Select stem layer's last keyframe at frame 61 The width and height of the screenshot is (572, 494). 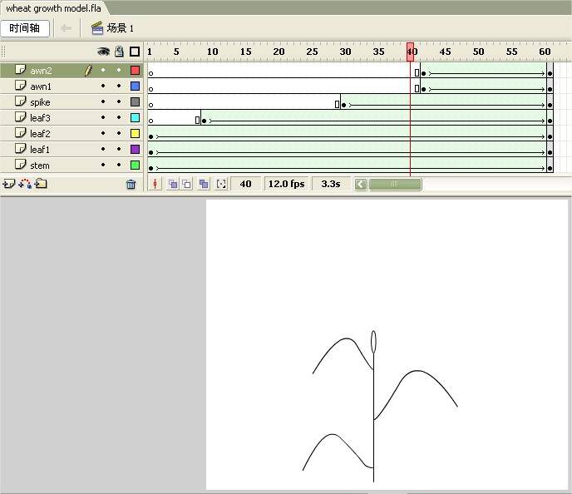[550, 168]
